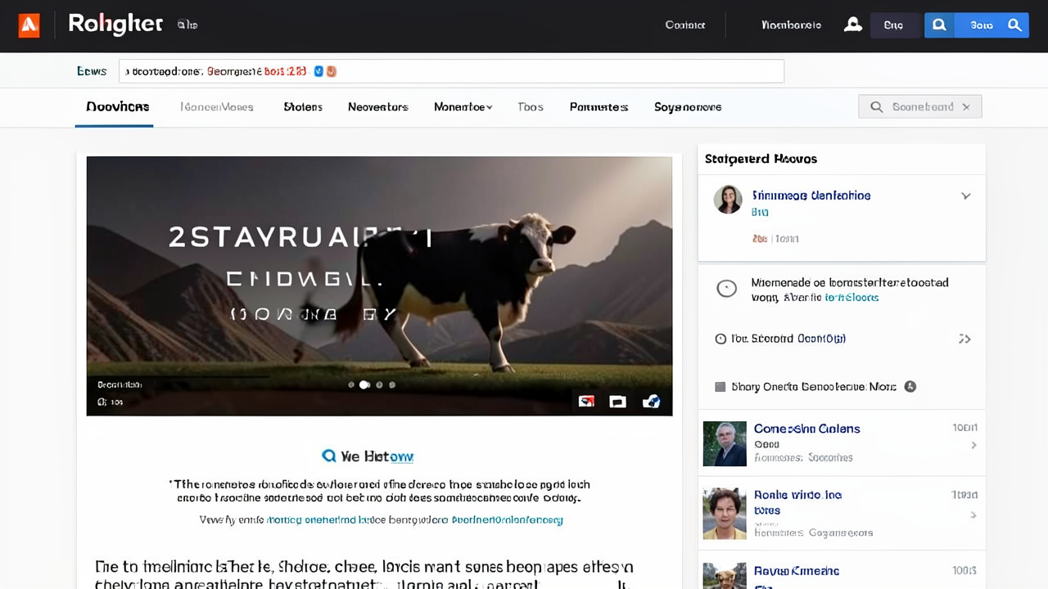This screenshot has width=1048, height=589.
Task: Click the "Bio" link under the profile name
Action: tap(760, 212)
